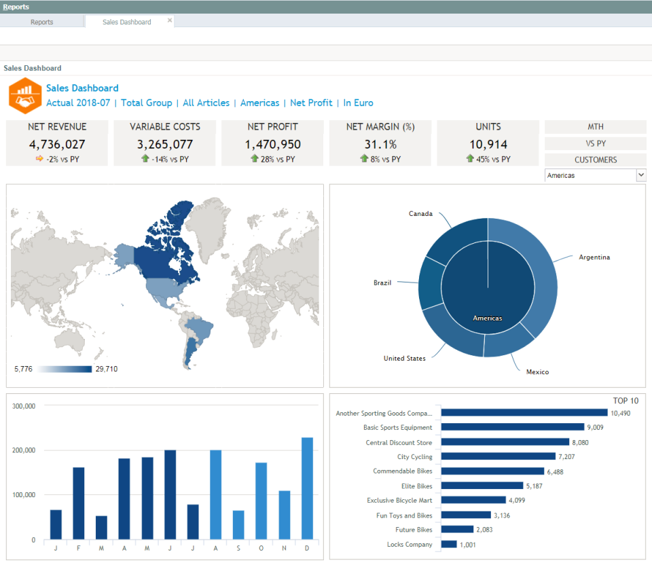Click the Net Profit green up arrow

click(255, 159)
